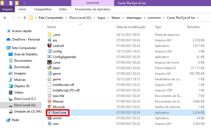Navigate to Jogos in address bar
The width and height of the screenshot is (211, 129).
pos(101,18)
